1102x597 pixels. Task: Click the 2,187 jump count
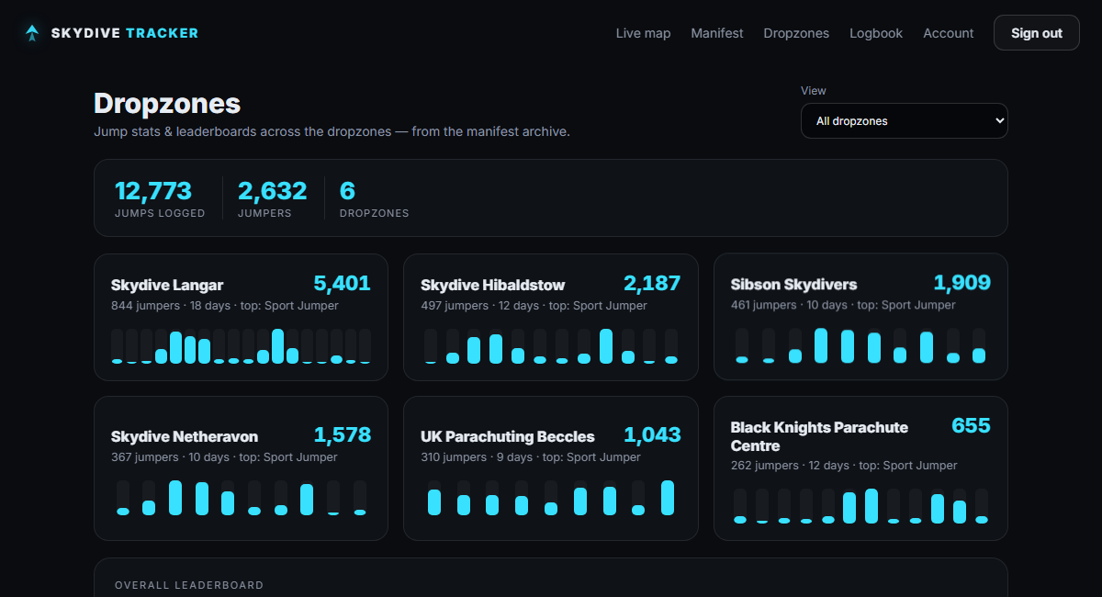click(x=652, y=283)
